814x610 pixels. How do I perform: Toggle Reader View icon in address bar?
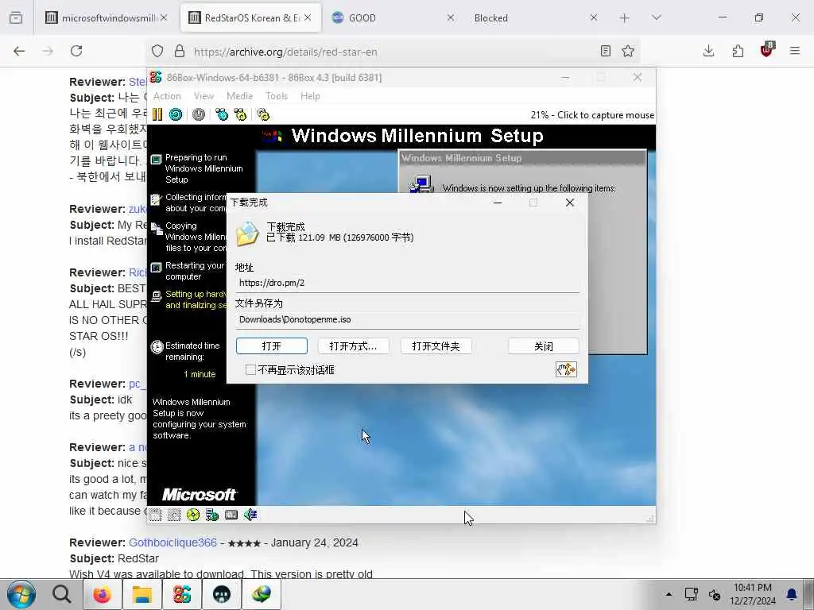(605, 51)
